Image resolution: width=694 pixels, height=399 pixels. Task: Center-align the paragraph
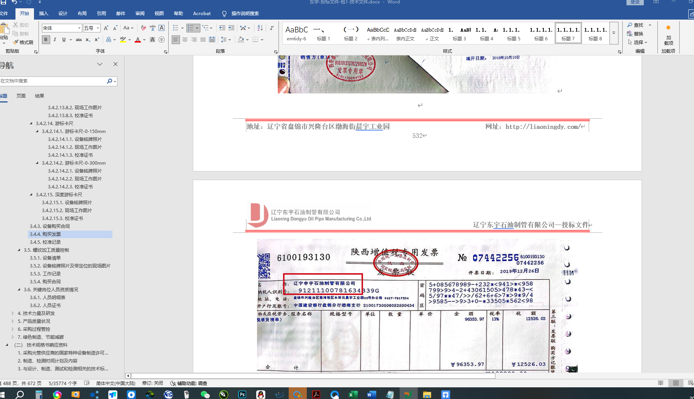point(185,40)
